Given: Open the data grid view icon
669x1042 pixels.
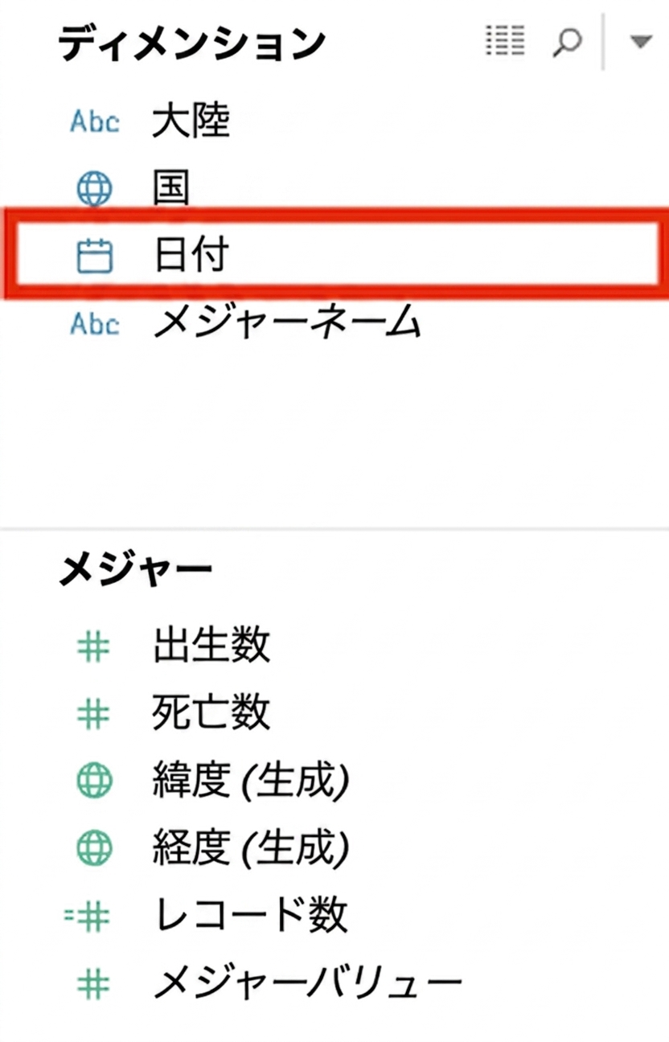Looking at the screenshot, I should (x=506, y=40).
